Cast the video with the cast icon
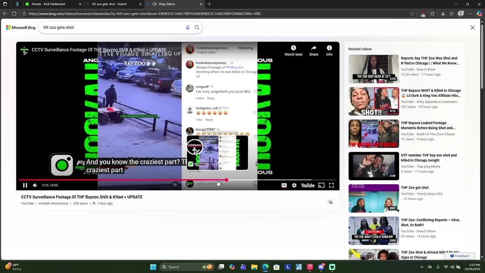The image size is (485, 273). pyautogui.click(x=321, y=185)
